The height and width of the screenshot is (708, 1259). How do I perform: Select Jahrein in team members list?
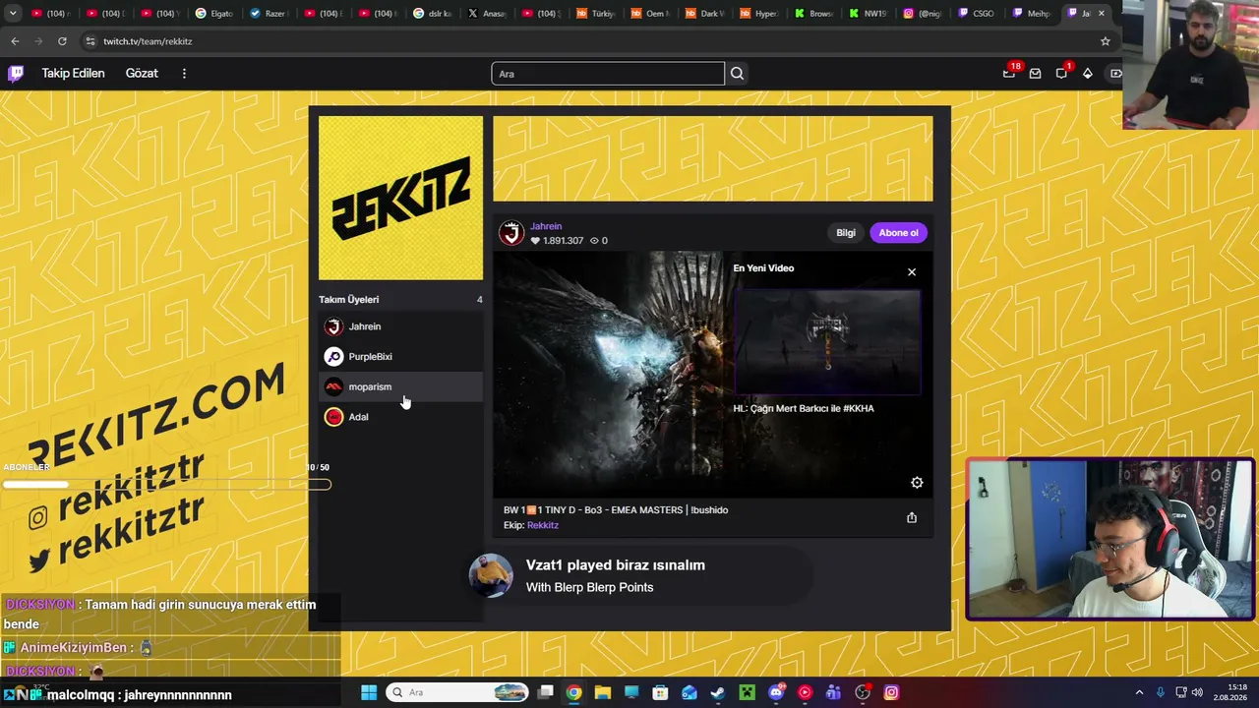tap(400, 326)
